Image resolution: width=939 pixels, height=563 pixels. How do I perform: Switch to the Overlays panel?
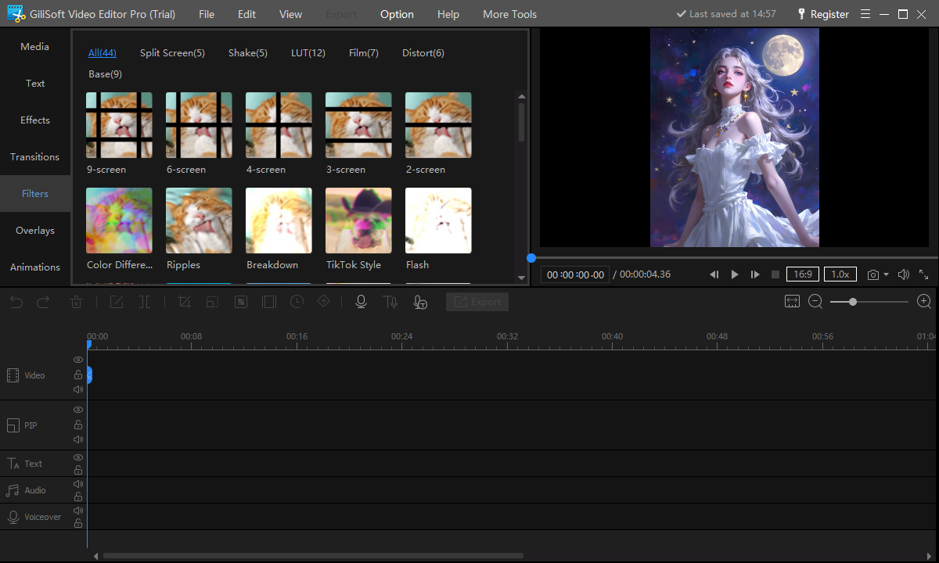tap(35, 231)
